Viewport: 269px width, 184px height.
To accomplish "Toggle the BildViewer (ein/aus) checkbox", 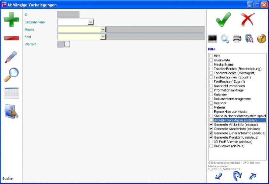I will pyautogui.click(x=211, y=146).
